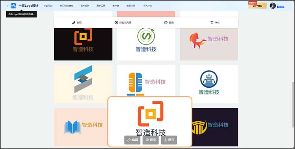Switch to the 字体 font tab
This screenshot has width=295, height=149.
pos(215,22)
